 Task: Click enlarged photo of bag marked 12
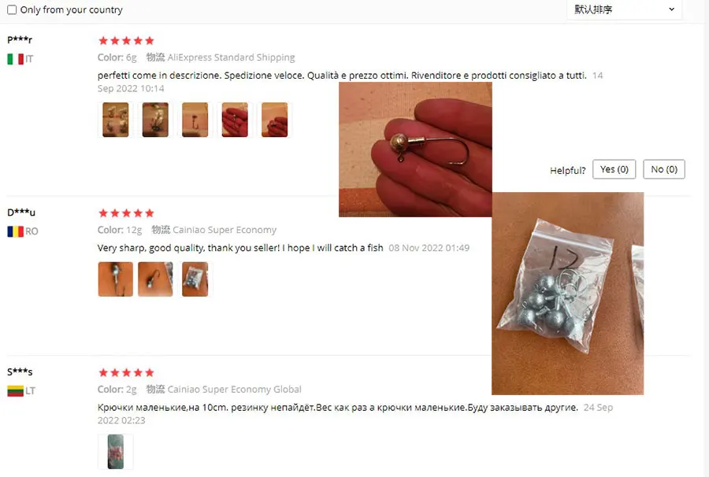click(567, 294)
